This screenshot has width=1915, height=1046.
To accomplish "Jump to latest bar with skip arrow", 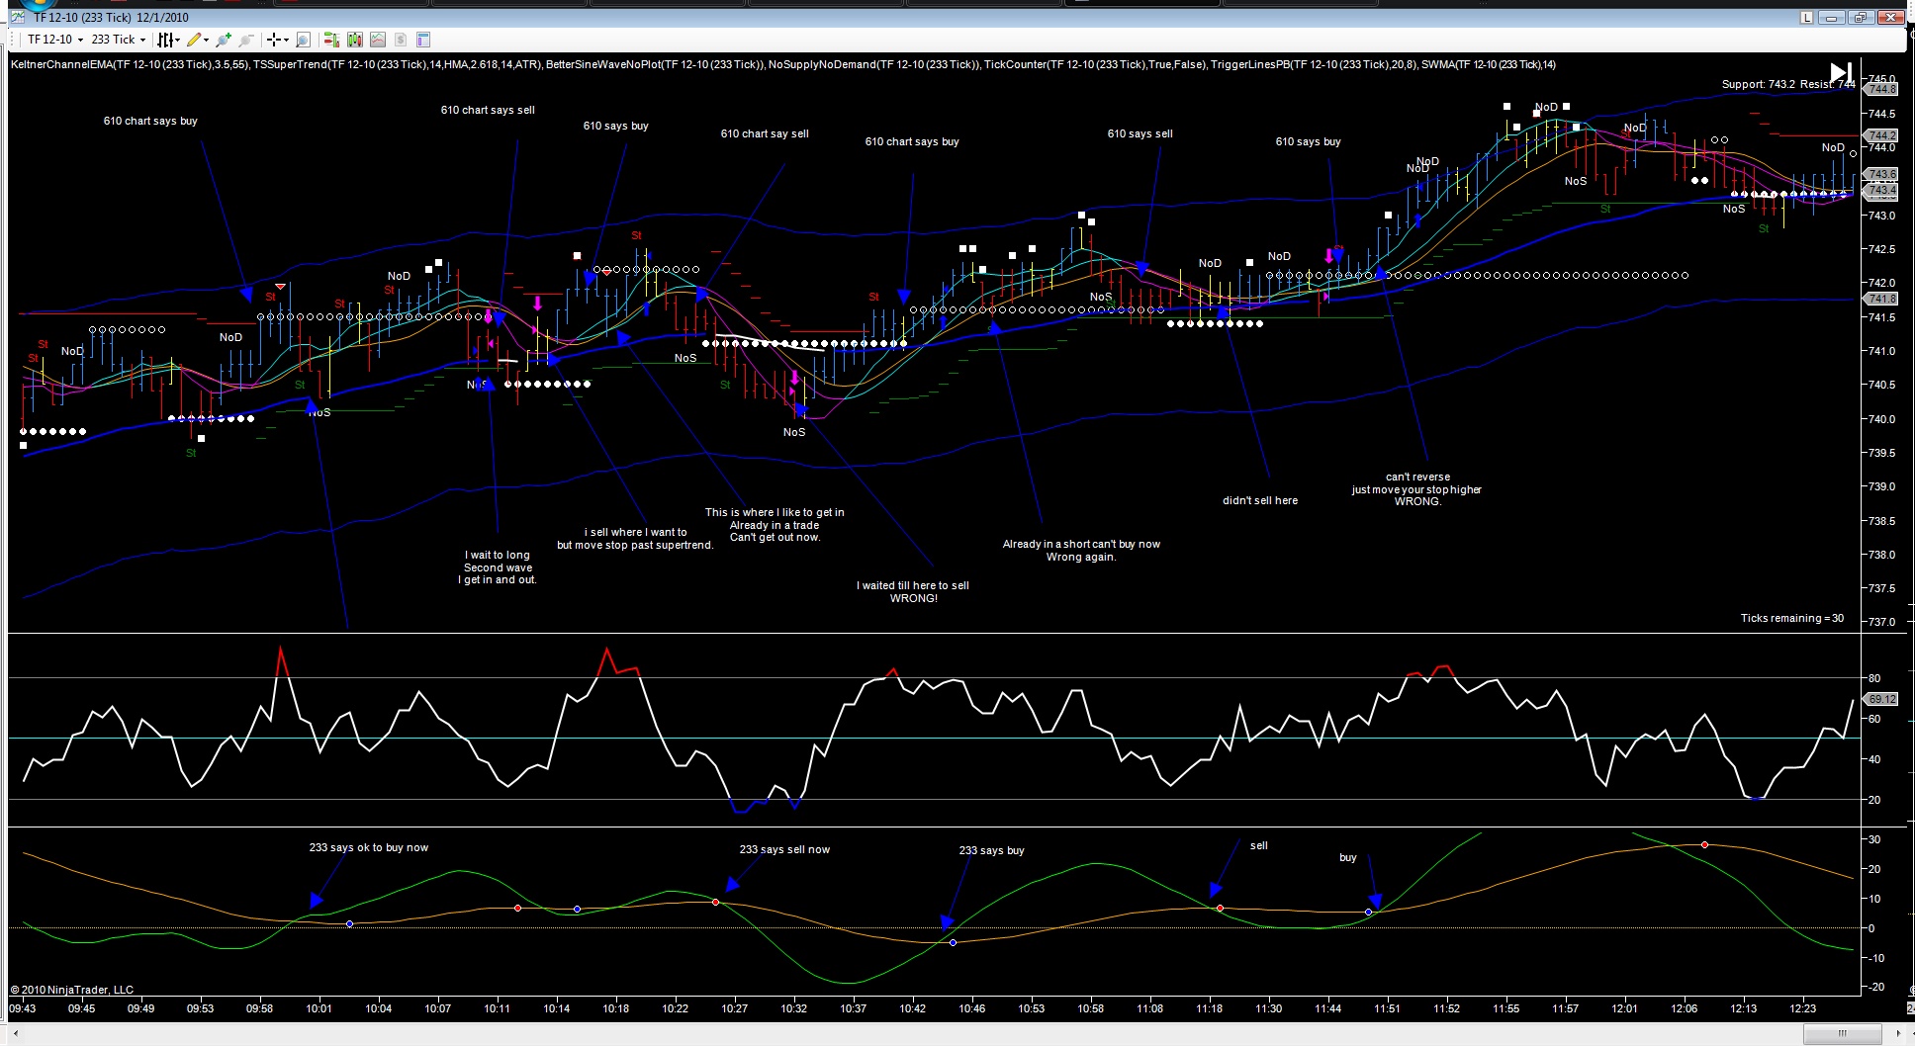I will click(1841, 72).
